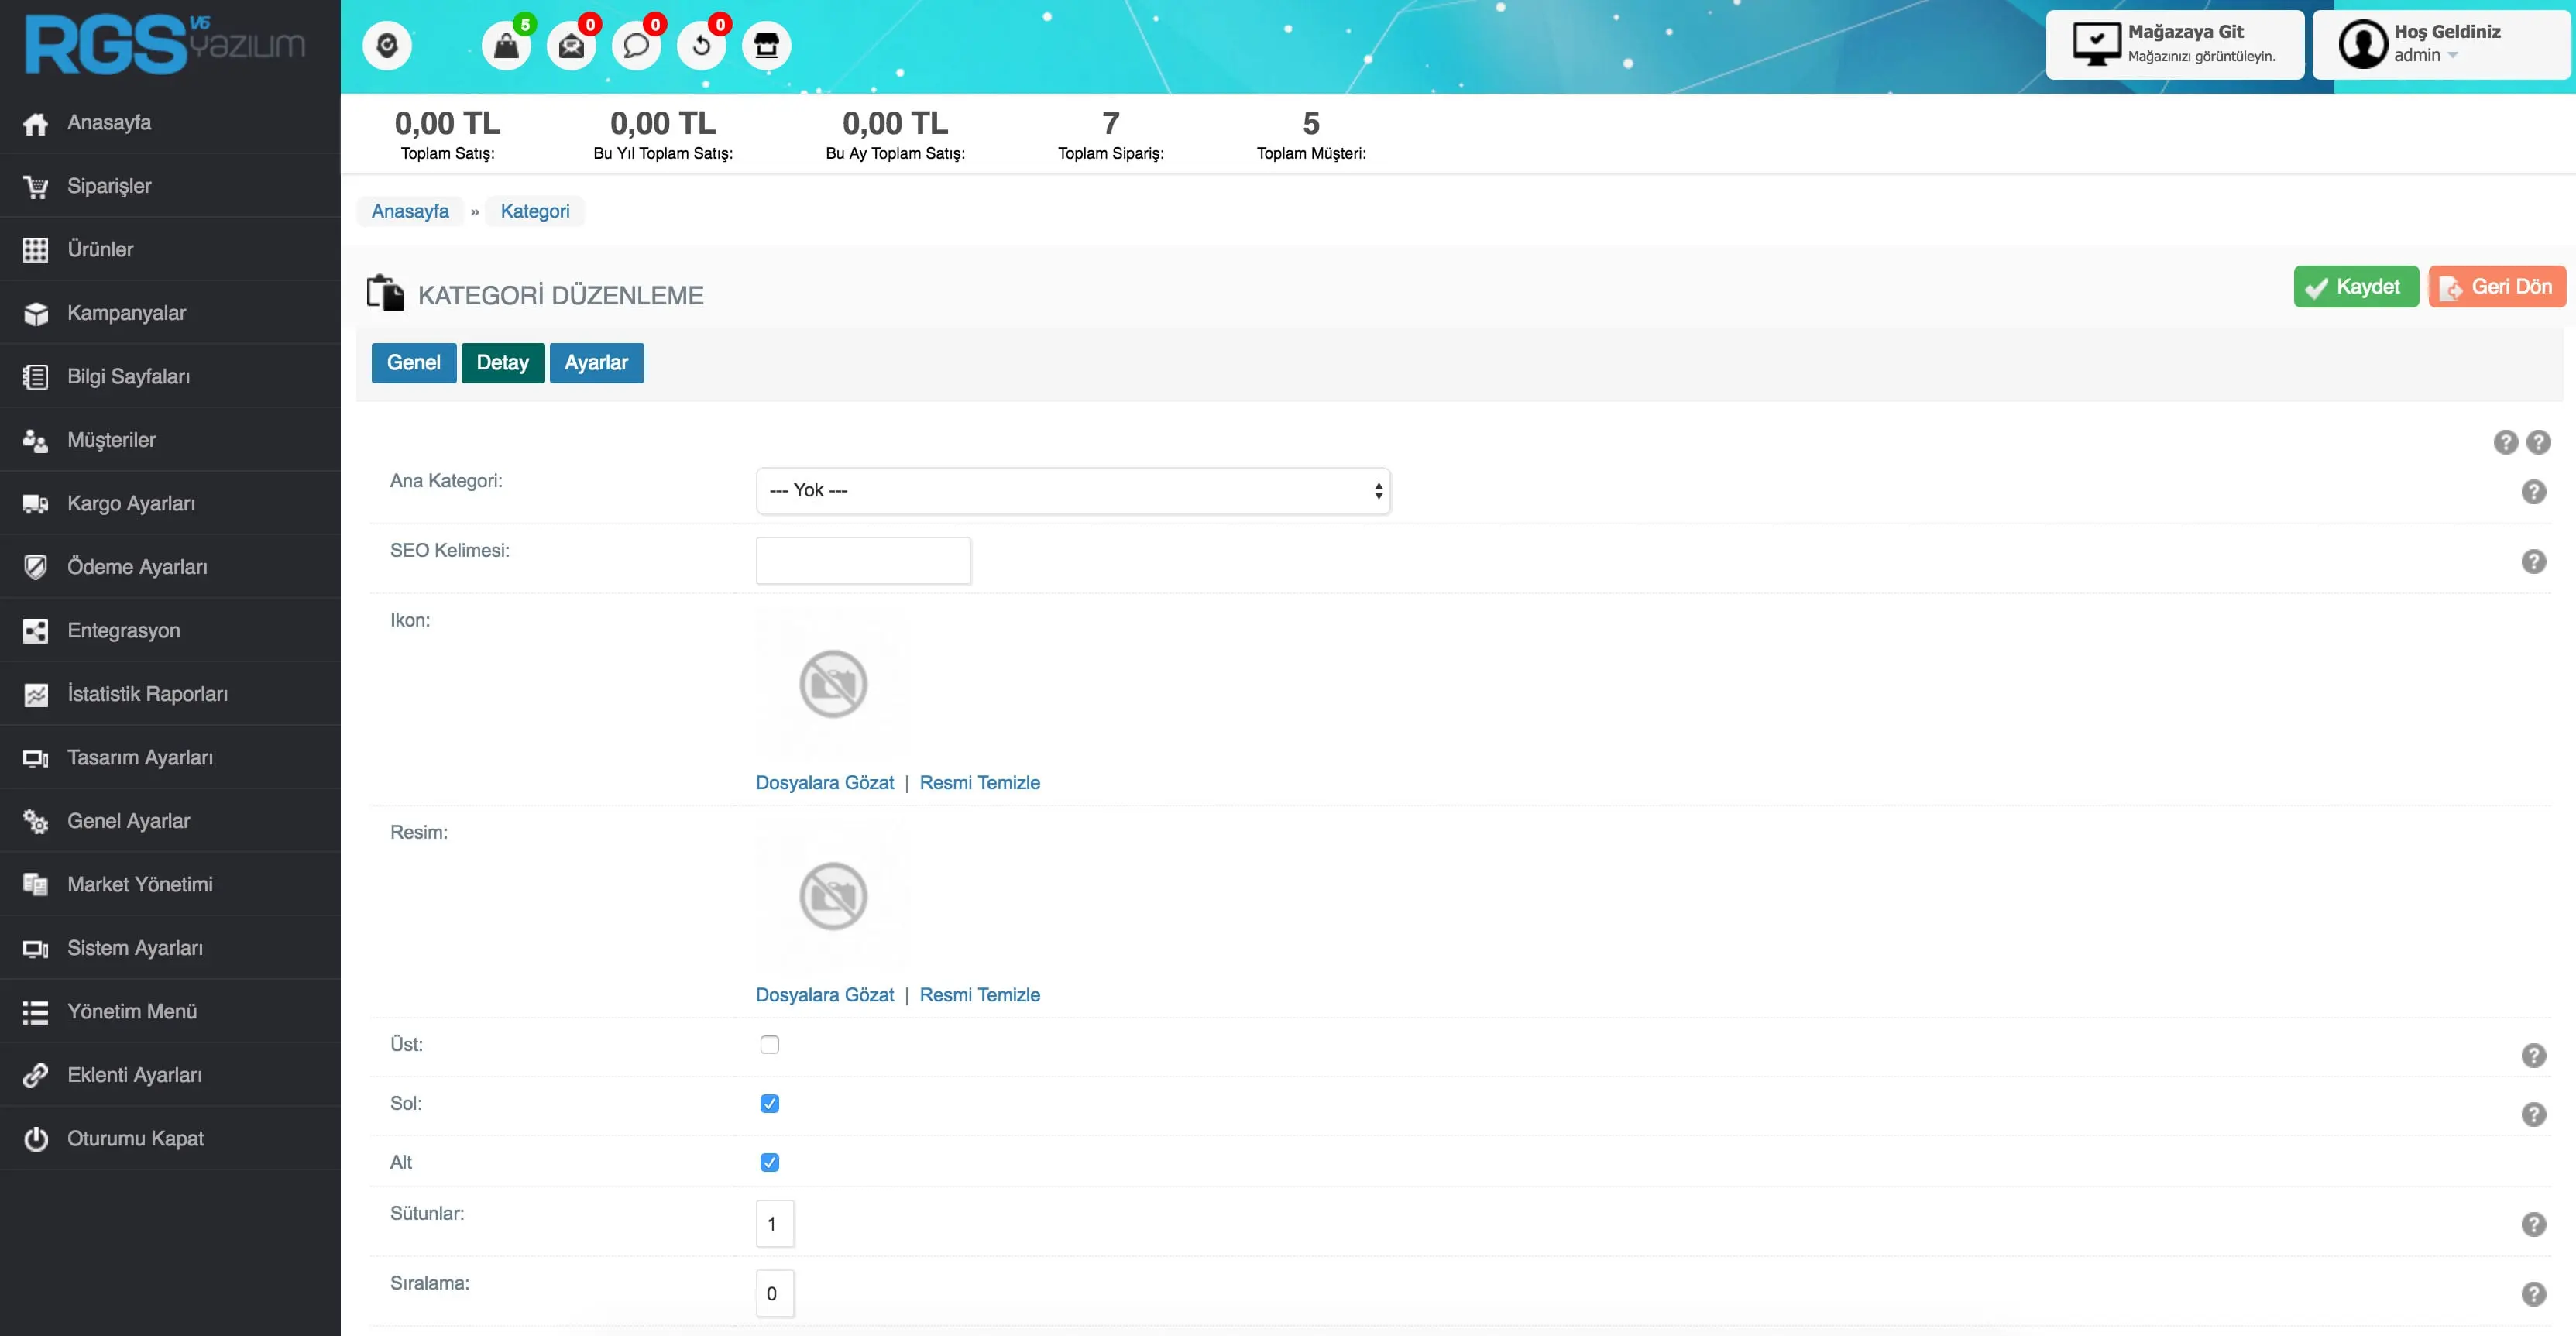Click the returns circular arrow icon
Image resolution: width=2576 pixels, height=1336 pixels.
[701, 46]
